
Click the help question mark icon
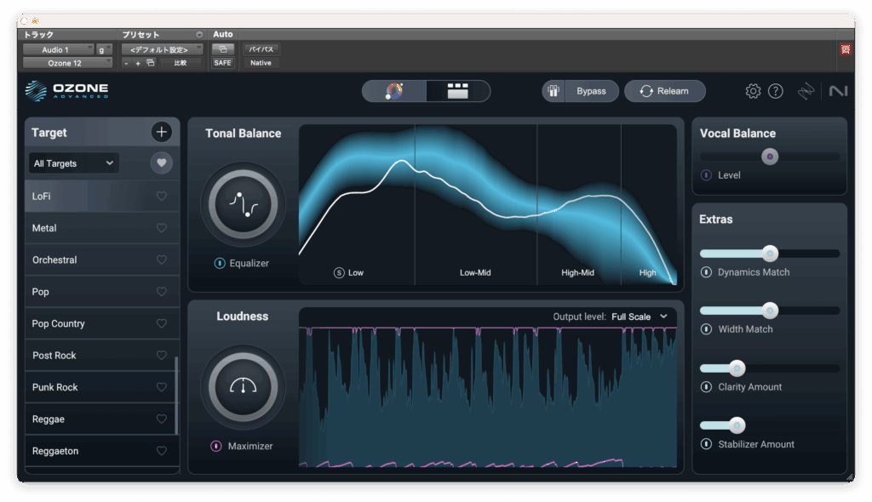[775, 91]
